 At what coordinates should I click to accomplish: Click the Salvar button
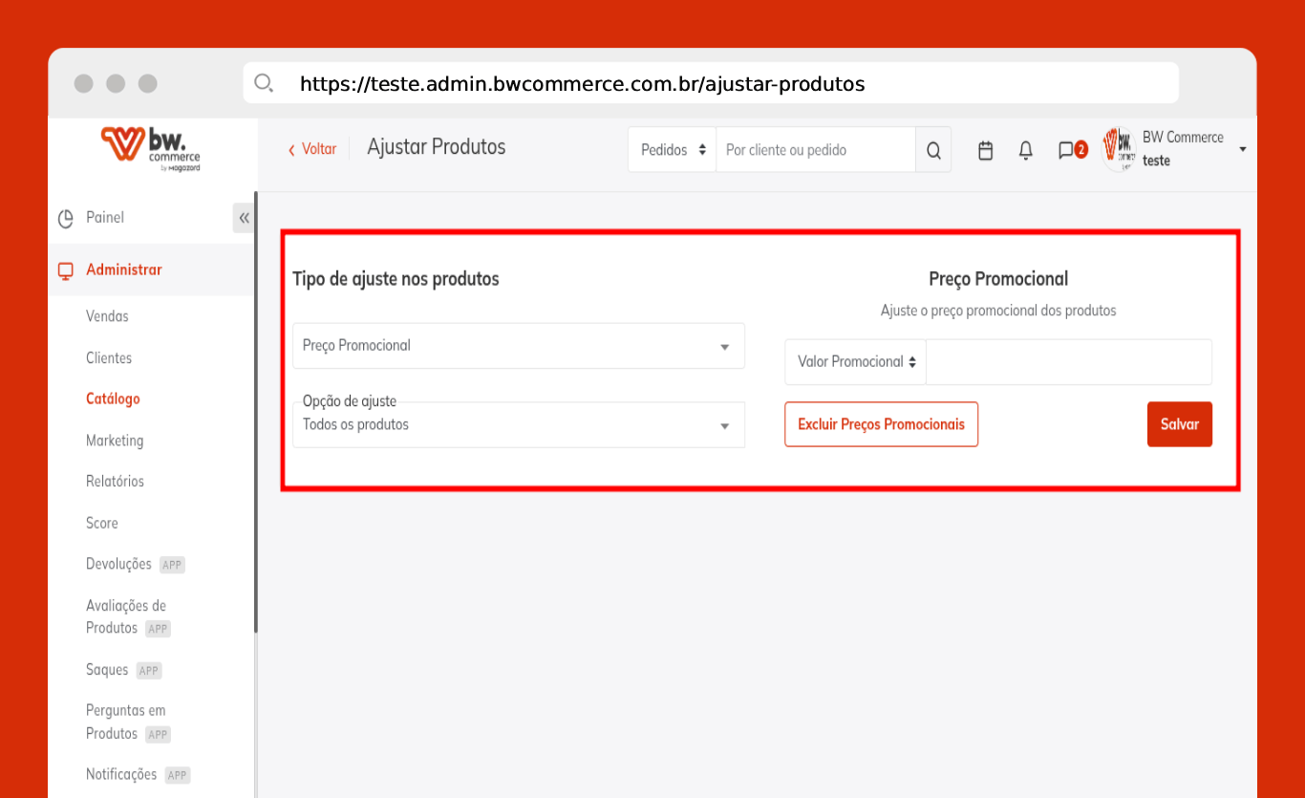pyautogui.click(x=1179, y=424)
